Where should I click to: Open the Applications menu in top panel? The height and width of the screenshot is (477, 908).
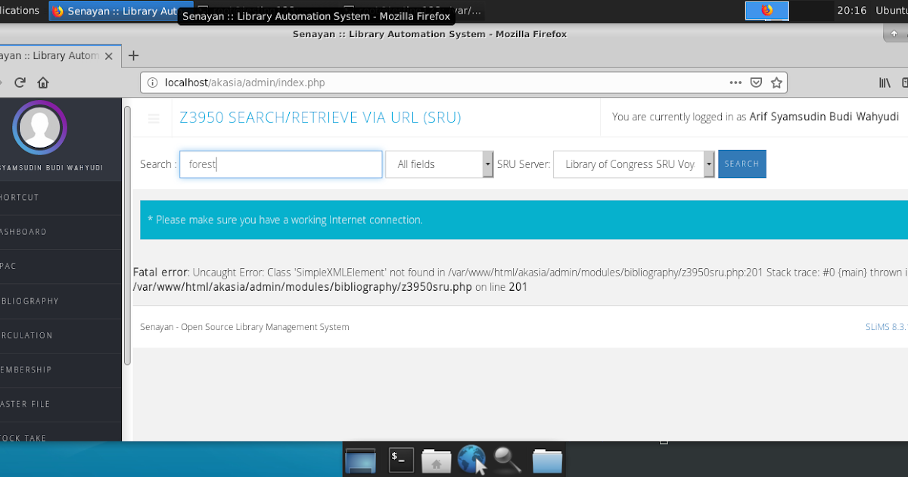20,11
